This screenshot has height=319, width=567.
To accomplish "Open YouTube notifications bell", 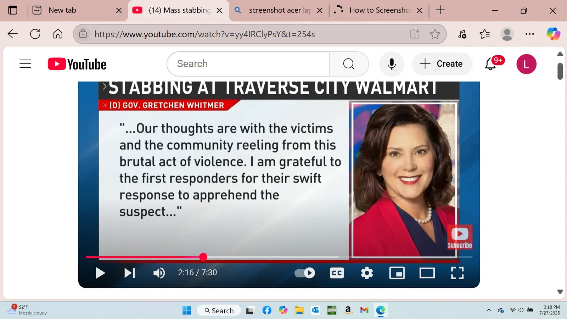I will (x=491, y=64).
